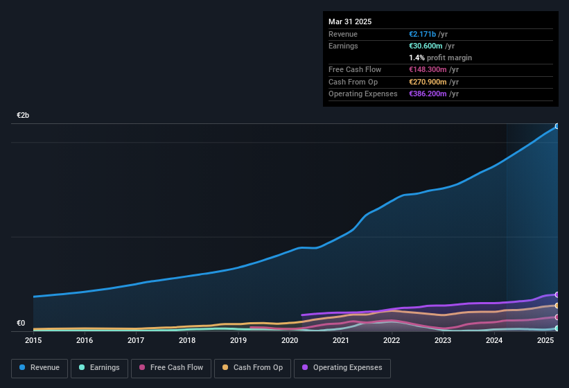
Task: Toggle the Earnings legend button
Action: point(99,369)
